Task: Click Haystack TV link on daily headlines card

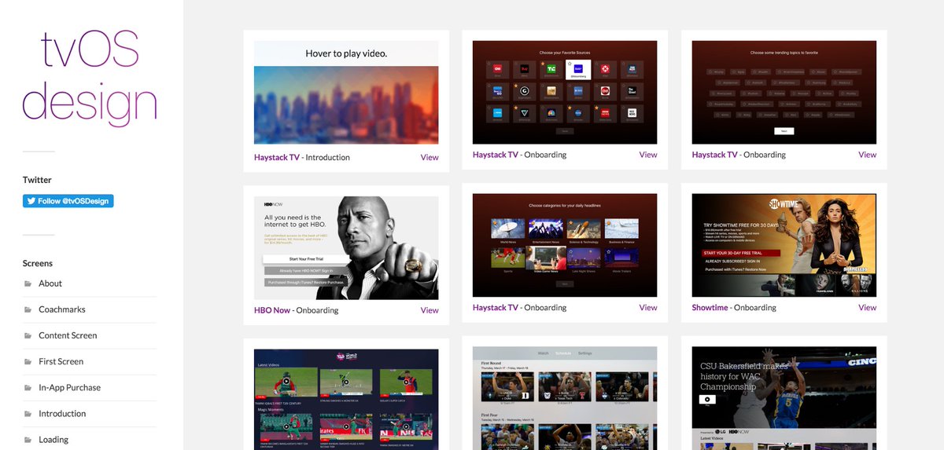Action: [496, 308]
